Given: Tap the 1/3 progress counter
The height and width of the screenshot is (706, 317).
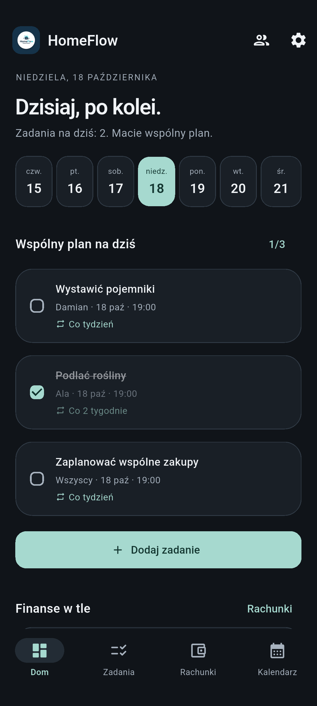Looking at the screenshot, I should click(277, 244).
